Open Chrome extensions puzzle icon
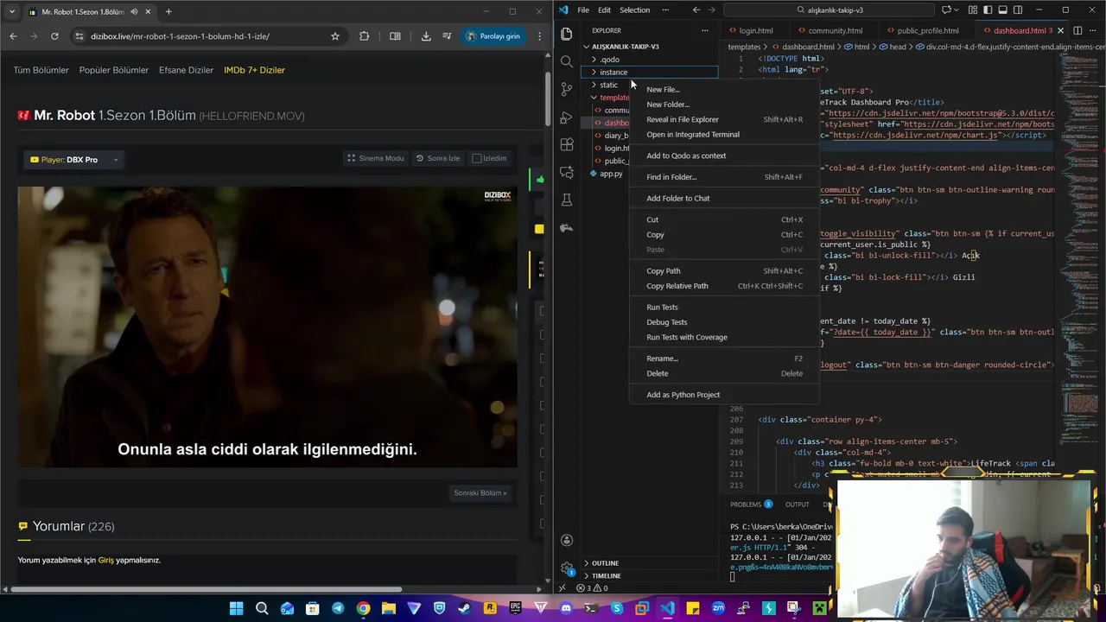Image resolution: width=1106 pixels, height=622 pixels. [x=364, y=36]
